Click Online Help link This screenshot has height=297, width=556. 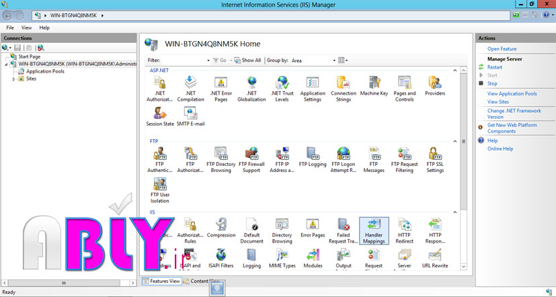pyautogui.click(x=500, y=148)
